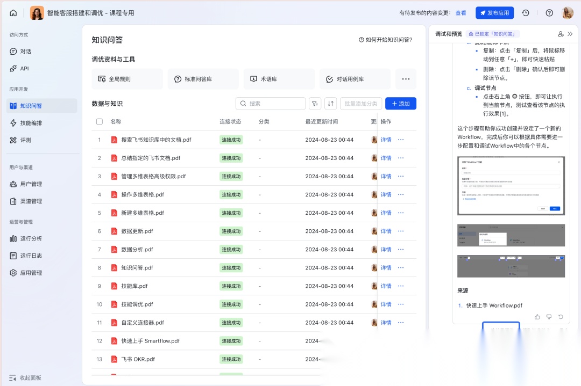Click the PDF icon of 快速上手 Smartflow.pdf
The image size is (581, 386).
click(114, 341)
